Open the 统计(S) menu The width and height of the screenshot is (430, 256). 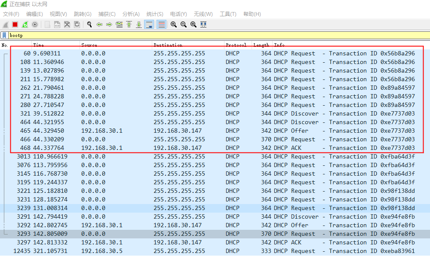coord(155,14)
